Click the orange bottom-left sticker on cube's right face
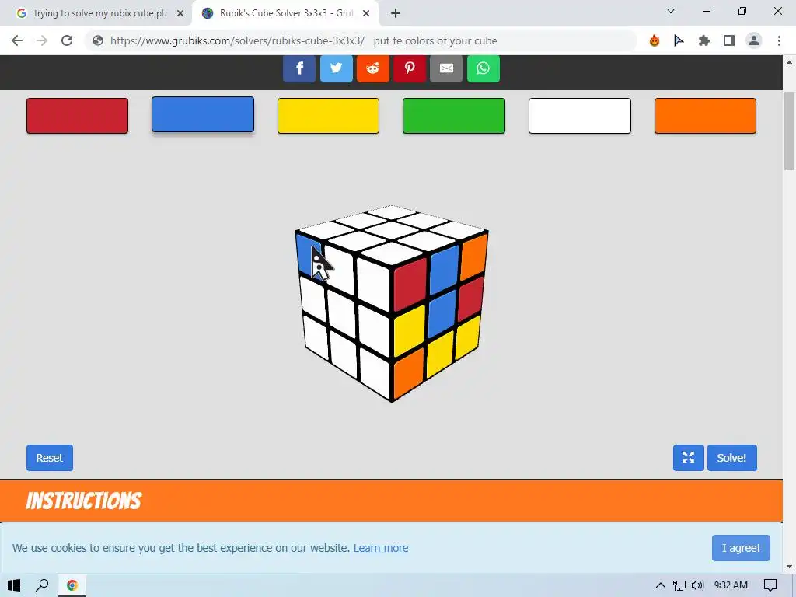 click(x=409, y=372)
